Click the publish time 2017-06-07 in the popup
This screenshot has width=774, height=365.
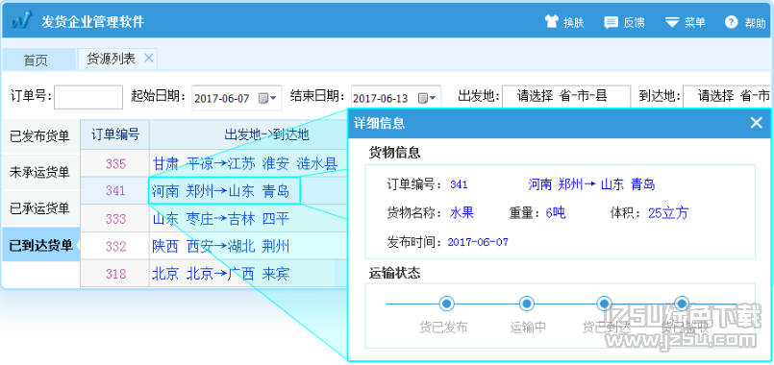[478, 242]
